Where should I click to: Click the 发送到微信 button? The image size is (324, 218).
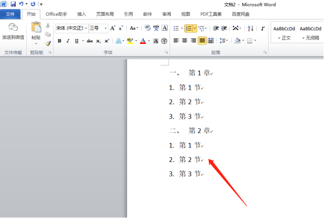pyautogui.click(x=13, y=32)
